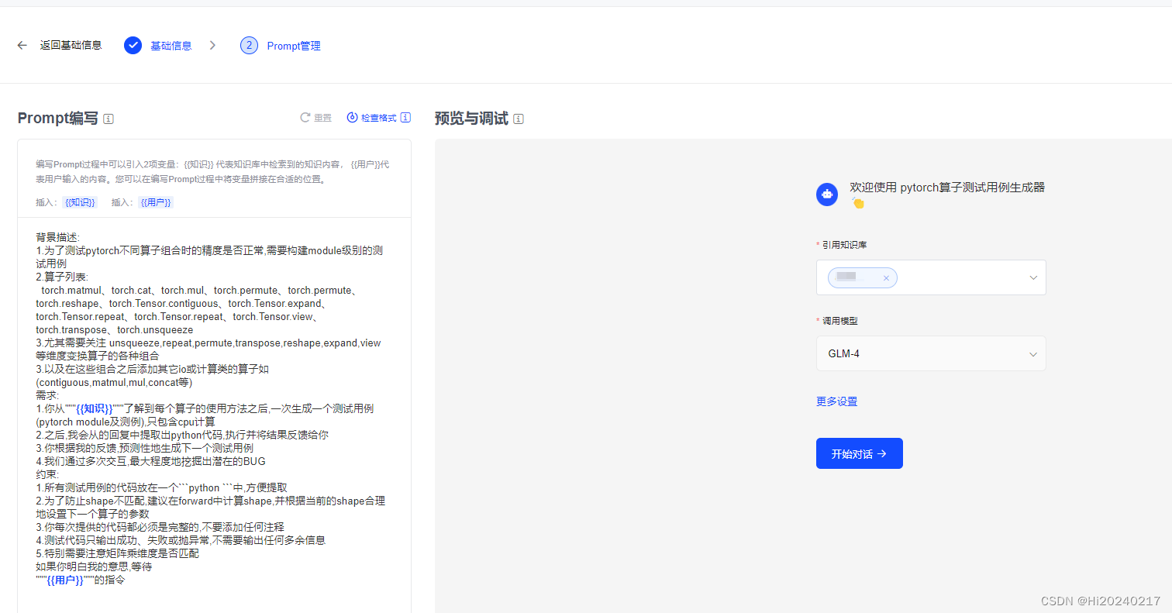The height and width of the screenshot is (613, 1172).
Task: Click the 重置 button label
Action: click(x=322, y=118)
